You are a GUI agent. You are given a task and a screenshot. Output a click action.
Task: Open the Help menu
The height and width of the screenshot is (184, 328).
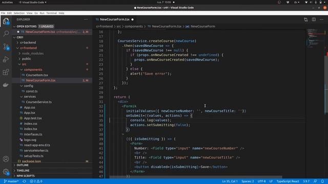[61, 13]
